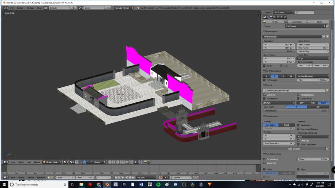Select 16 anti-aliasing samples

coord(291,76)
